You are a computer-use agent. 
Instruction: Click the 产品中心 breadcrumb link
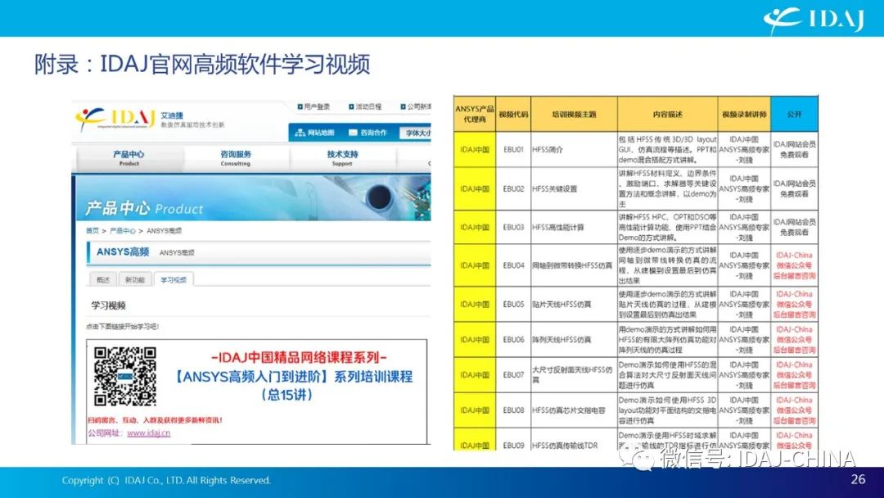pyautogui.click(x=122, y=231)
